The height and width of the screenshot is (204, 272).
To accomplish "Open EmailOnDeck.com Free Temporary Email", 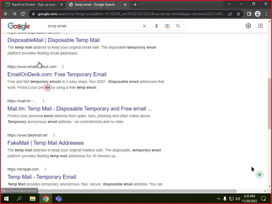I will 57,74.
